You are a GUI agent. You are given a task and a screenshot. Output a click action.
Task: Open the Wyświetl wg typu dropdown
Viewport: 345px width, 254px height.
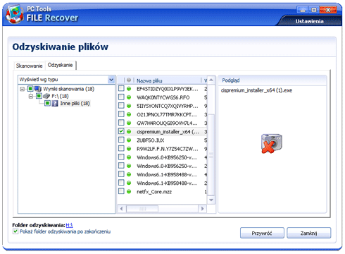tap(111, 80)
